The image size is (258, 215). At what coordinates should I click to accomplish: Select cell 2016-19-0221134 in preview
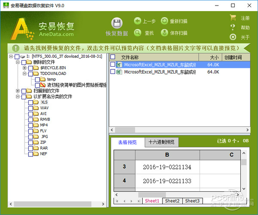point(167,167)
